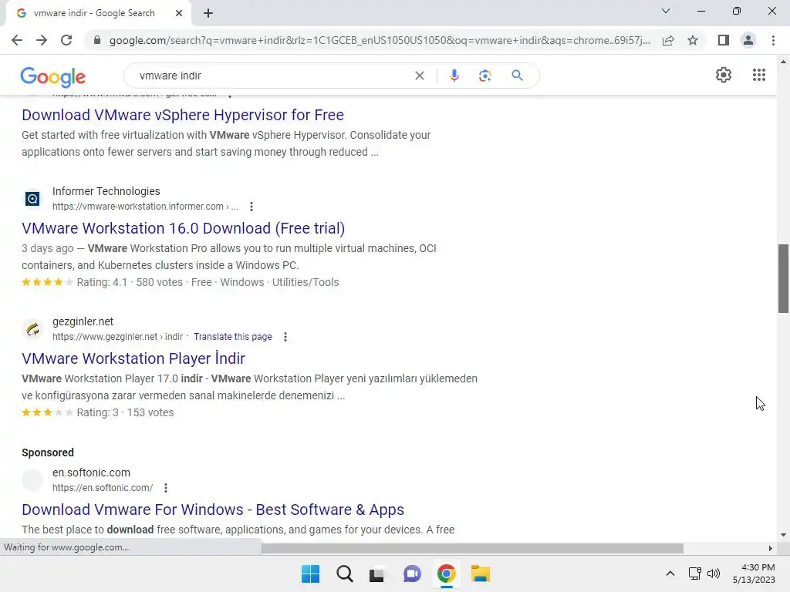Clear the search box text
The height and width of the screenshot is (592, 790).
click(419, 76)
